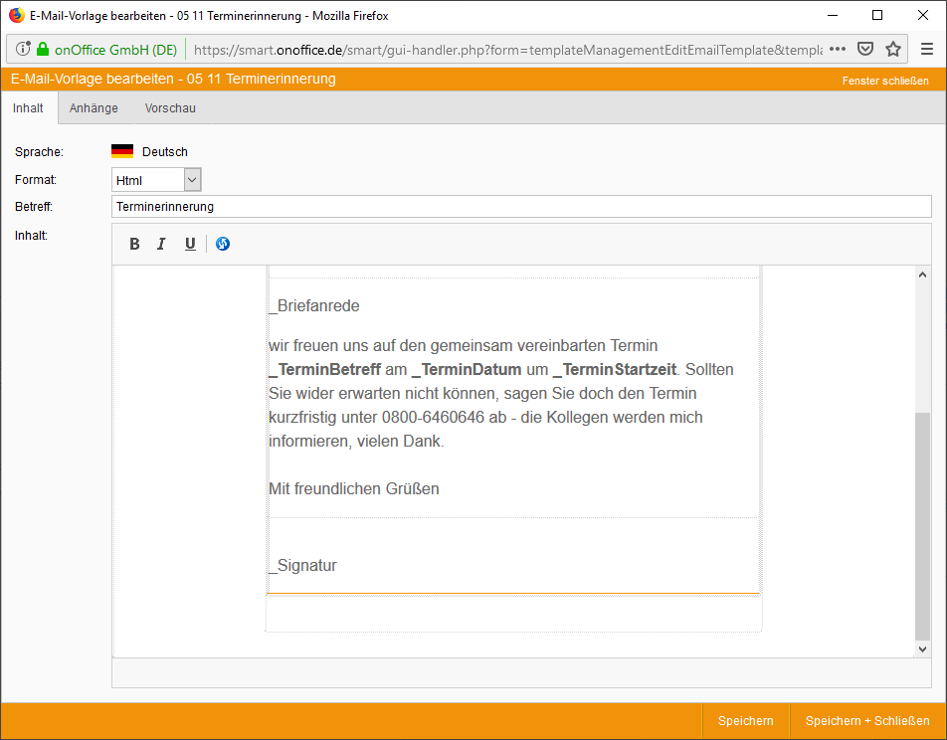Screen dimensions: 947x740
Task: Click the Pocket save icon
Action: 865,49
